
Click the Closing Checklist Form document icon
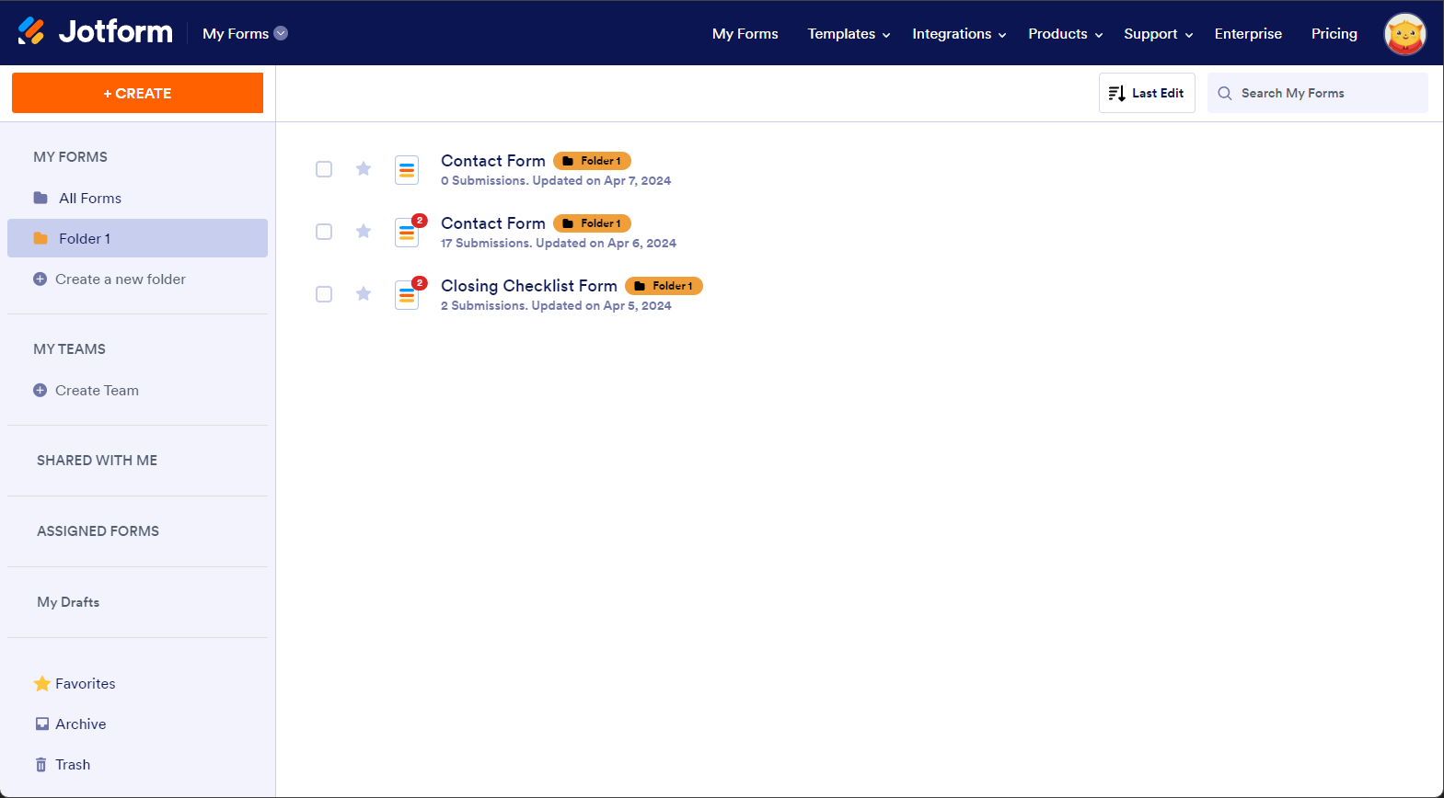(x=407, y=295)
